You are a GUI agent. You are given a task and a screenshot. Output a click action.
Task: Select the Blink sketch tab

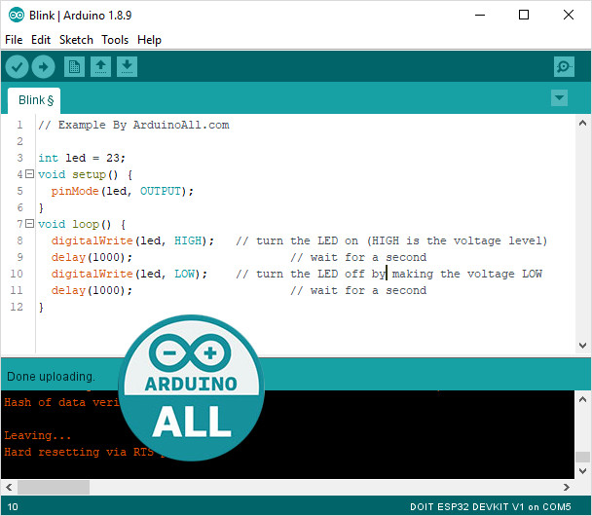34,100
